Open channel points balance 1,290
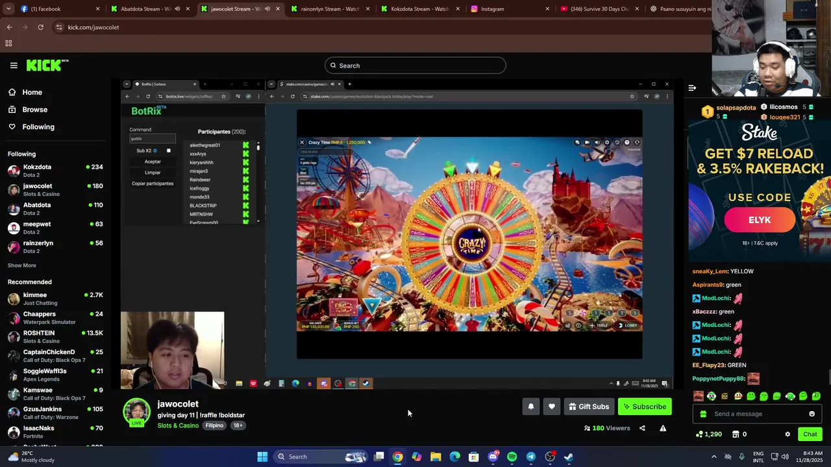Screen dimensions: 831x467 (x=708, y=435)
